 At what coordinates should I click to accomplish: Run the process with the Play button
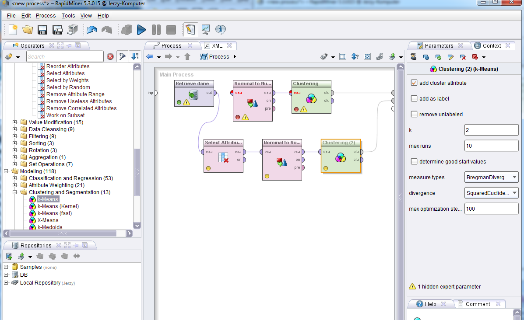(141, 30)
